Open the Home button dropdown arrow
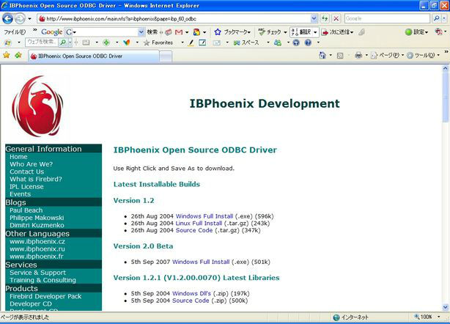This screenshot has height=324, width=450. click(331, 55)
